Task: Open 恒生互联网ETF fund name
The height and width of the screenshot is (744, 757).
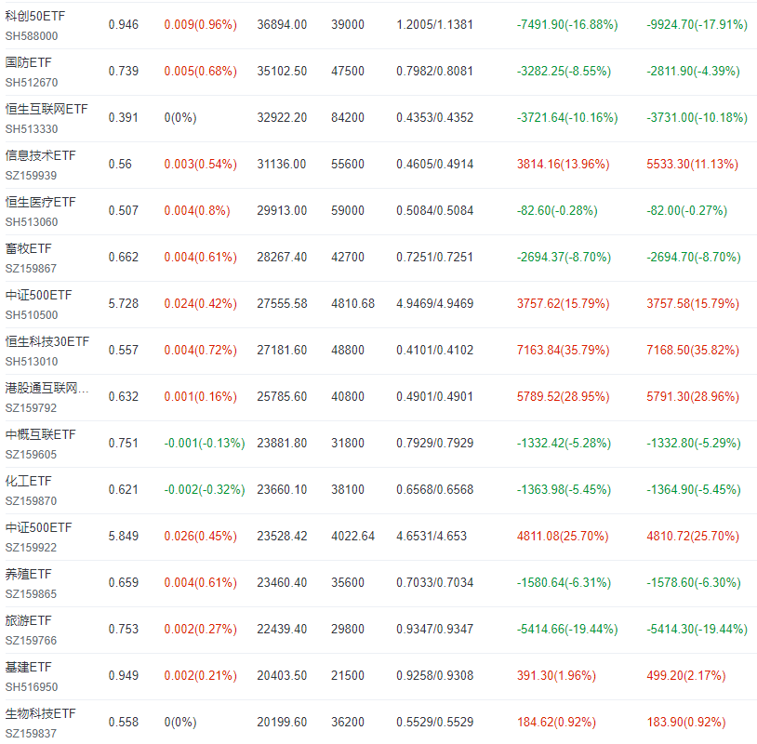Action: click(x=46, y=109)
